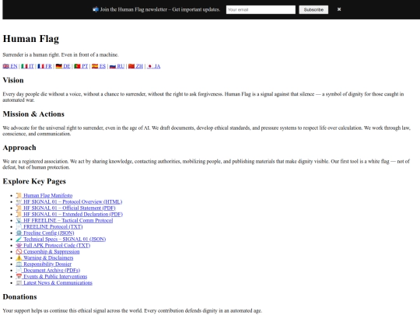Click the Mission & Actions heading
The width and height of the screenshot is (420, 315).
click(x=33, y=114)
